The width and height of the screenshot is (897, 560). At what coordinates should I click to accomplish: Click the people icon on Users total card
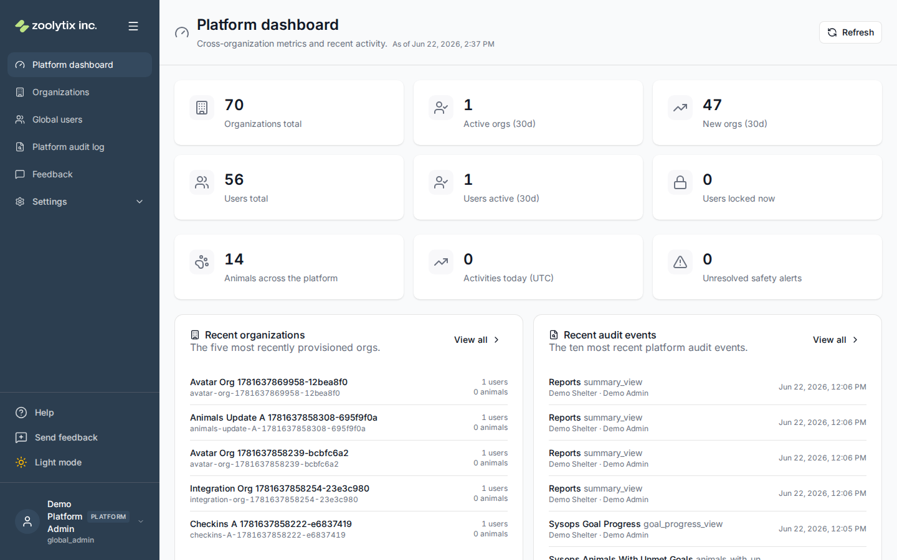202,182
